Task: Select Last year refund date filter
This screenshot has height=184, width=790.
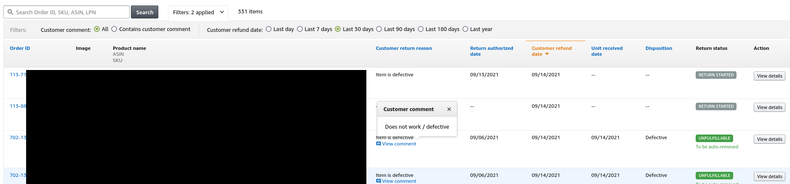Action: pos(465,29)
